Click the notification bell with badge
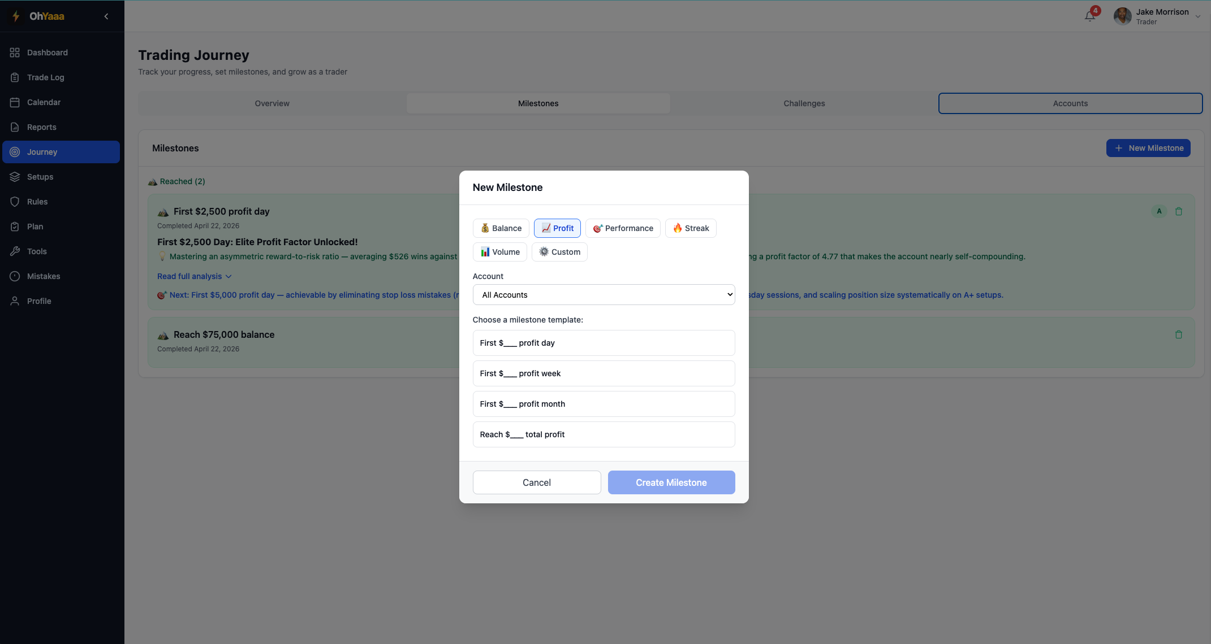This screenshot has height=644, width=1211. (1089, 16)
